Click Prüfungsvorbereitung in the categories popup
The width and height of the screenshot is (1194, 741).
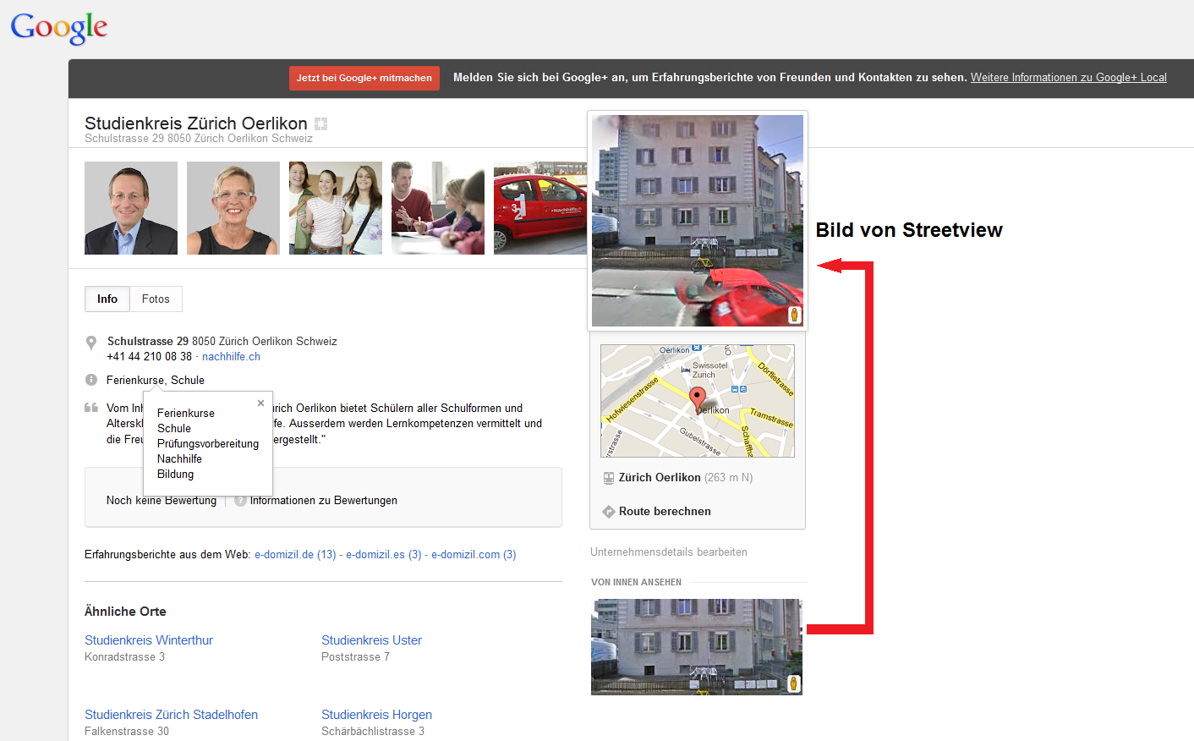(x=208, y=444)
